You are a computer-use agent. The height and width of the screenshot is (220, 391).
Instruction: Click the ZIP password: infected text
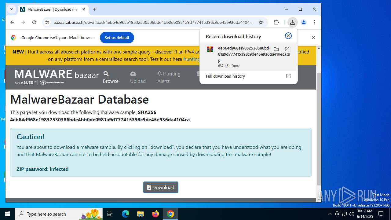(x=42, y=169)
